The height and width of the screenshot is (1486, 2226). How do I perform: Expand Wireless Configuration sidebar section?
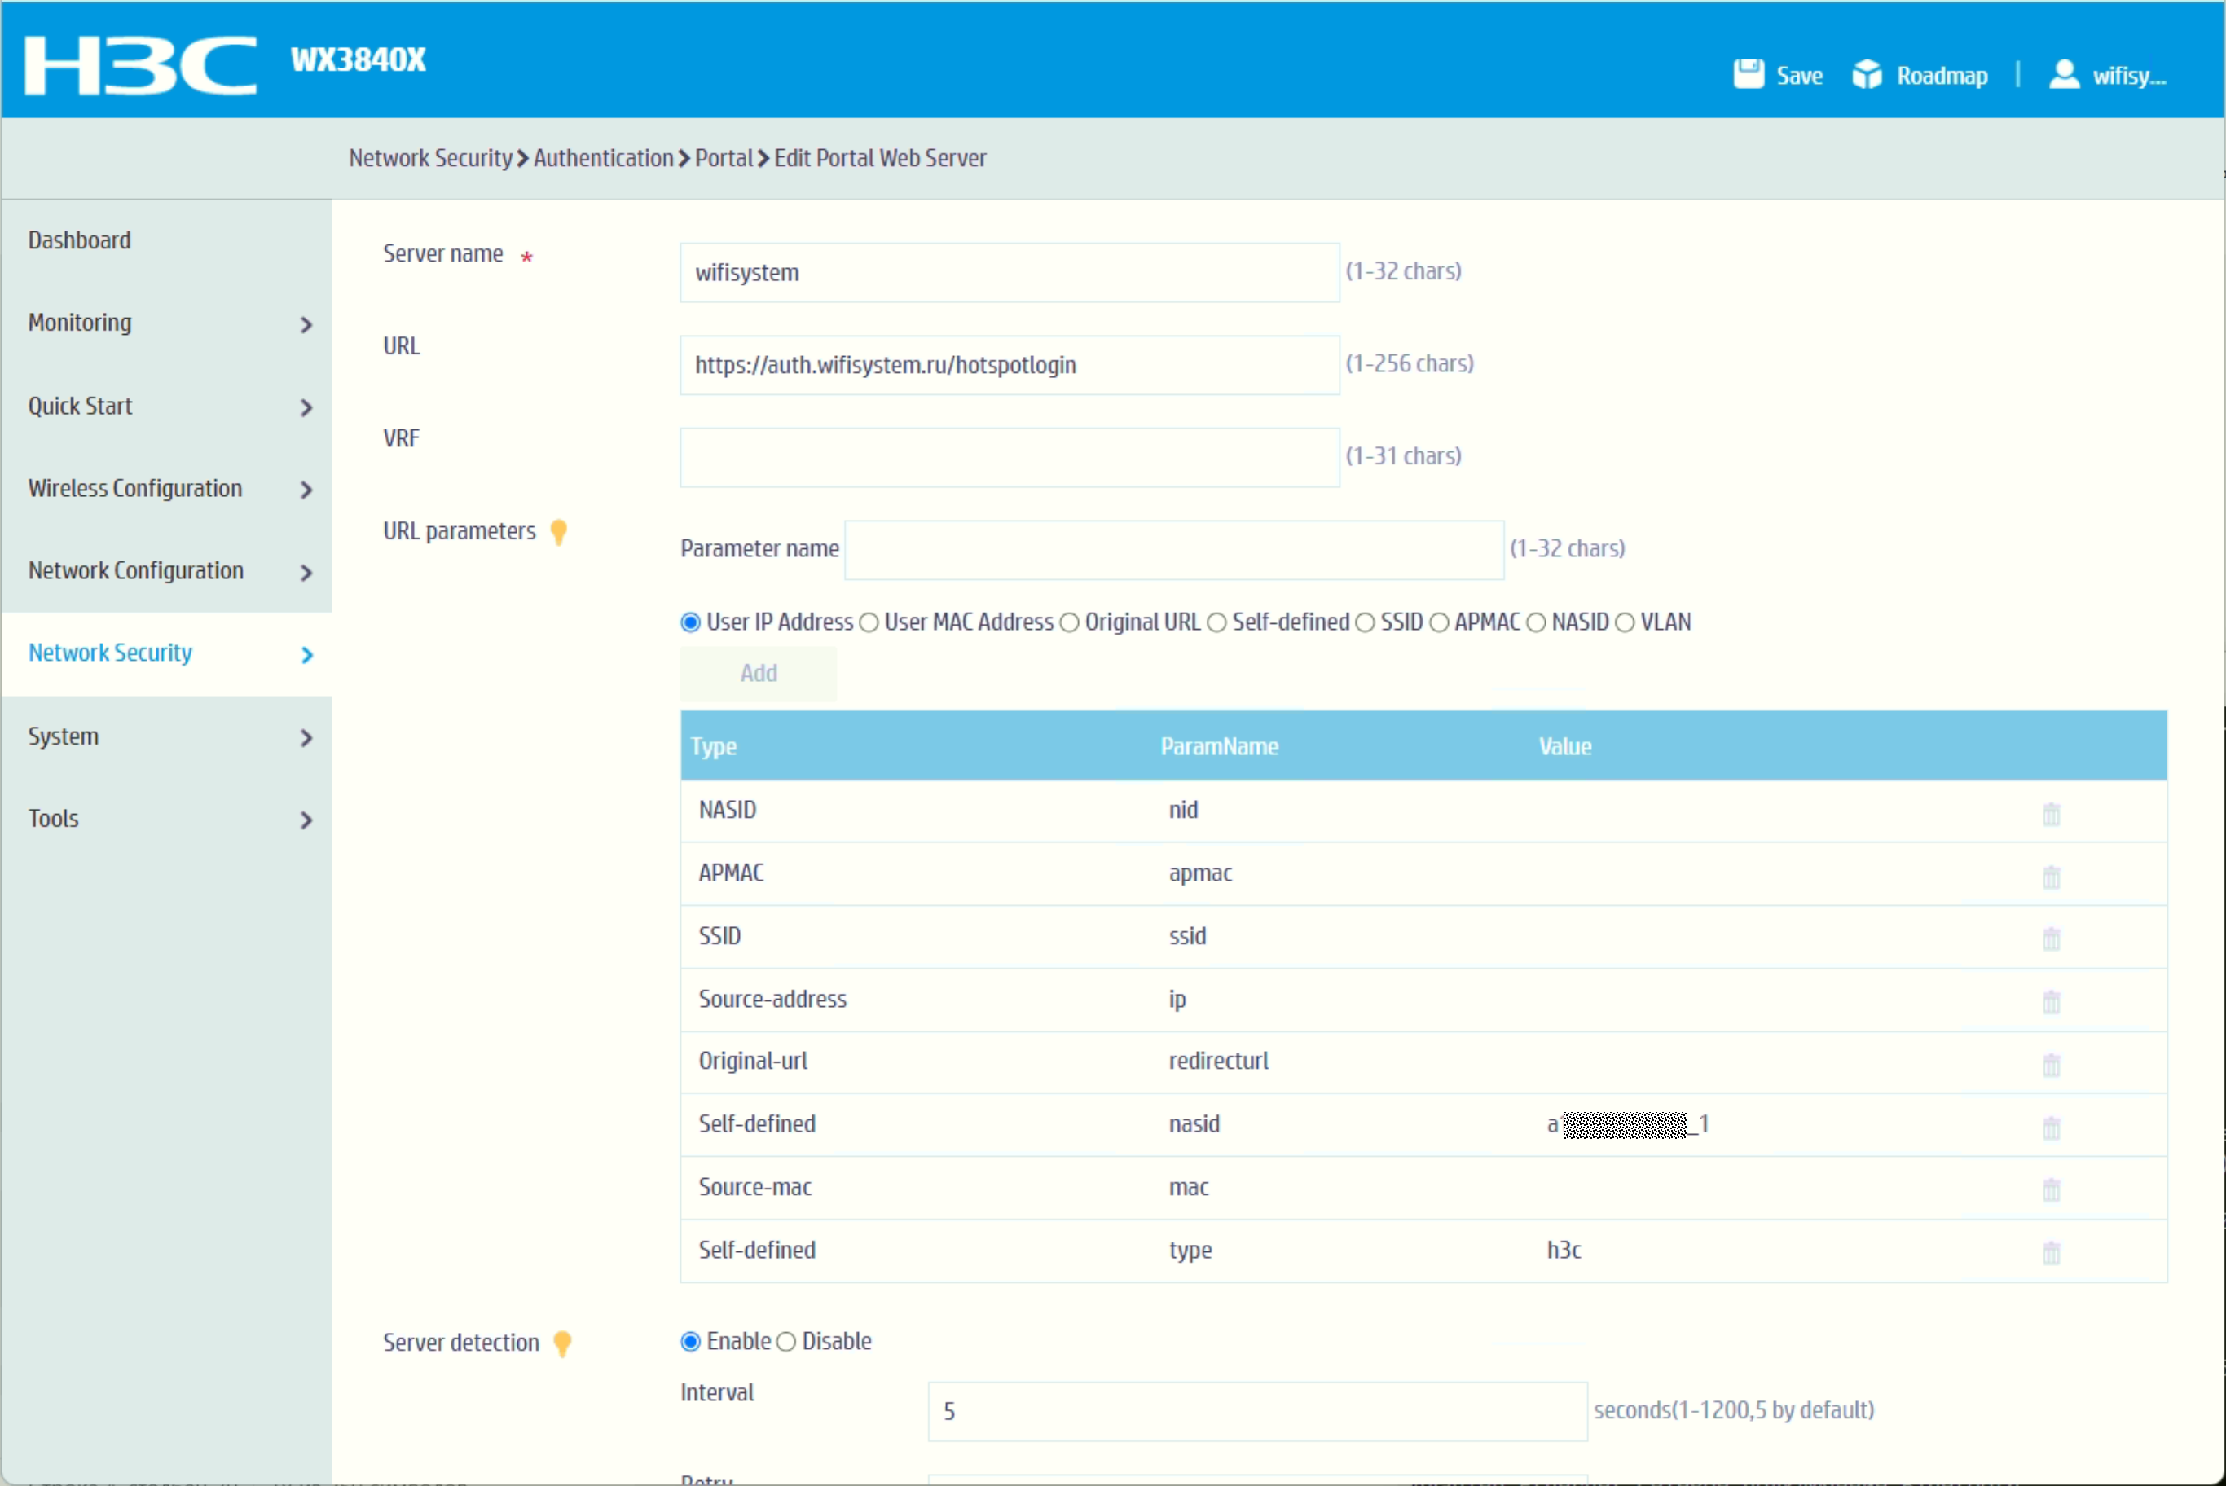coord(306,490)
